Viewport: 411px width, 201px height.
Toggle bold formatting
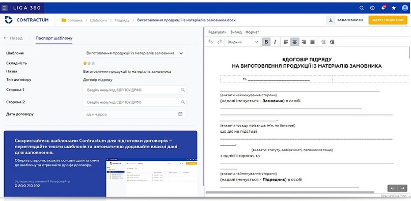point(266,42)
